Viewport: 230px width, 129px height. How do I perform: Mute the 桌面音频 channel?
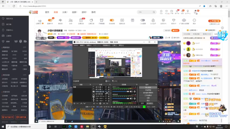pyautogui.click(x=131, y=99)
